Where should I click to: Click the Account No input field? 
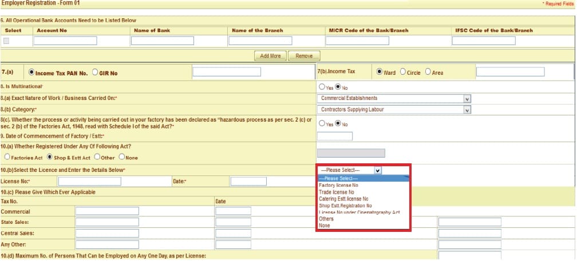[65, 41]
